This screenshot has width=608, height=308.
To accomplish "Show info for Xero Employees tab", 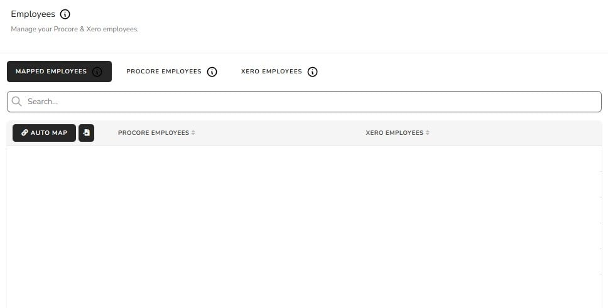I will pos(313,72).
